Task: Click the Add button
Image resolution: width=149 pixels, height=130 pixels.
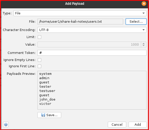Action: (x=138, y=124)
